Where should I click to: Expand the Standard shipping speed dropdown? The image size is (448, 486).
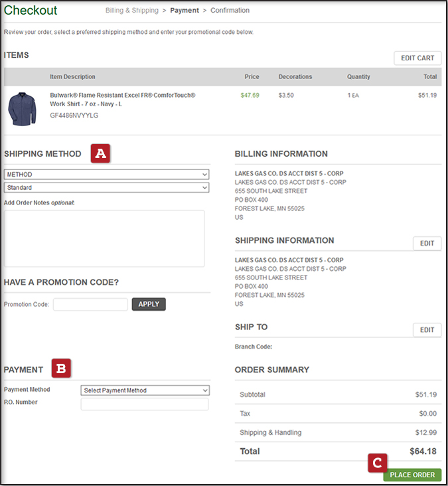coord(106,188)
